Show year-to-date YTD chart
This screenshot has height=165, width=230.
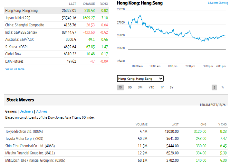151,87
